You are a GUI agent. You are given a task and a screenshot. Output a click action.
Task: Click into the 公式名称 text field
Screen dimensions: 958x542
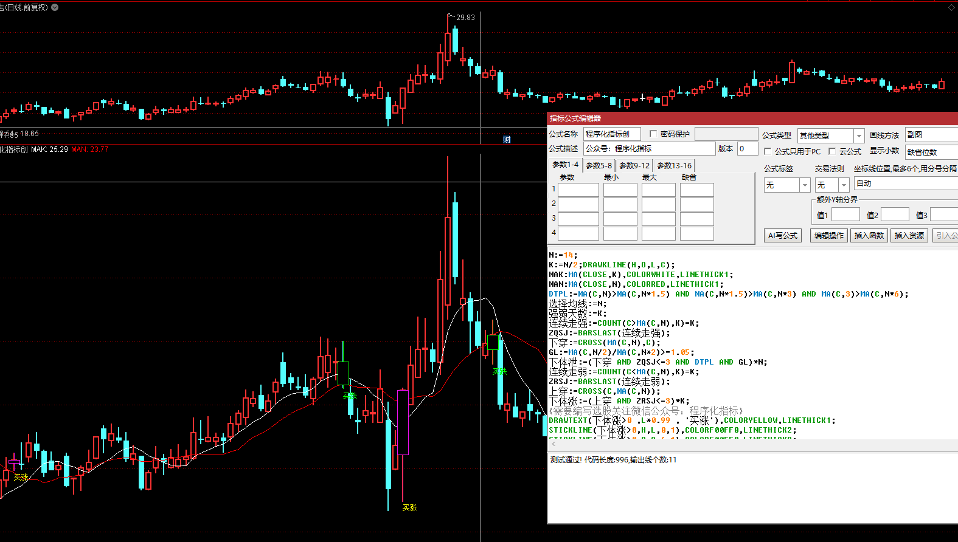611,134
